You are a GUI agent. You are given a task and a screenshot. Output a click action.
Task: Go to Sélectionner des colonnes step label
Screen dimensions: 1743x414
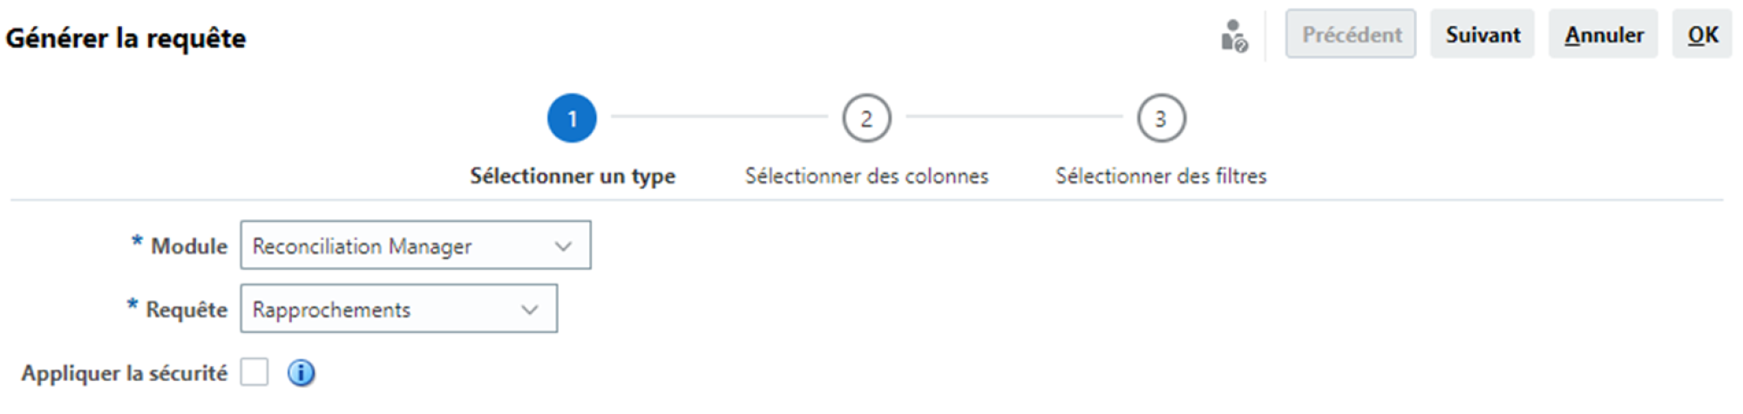[x=866, y=176]
